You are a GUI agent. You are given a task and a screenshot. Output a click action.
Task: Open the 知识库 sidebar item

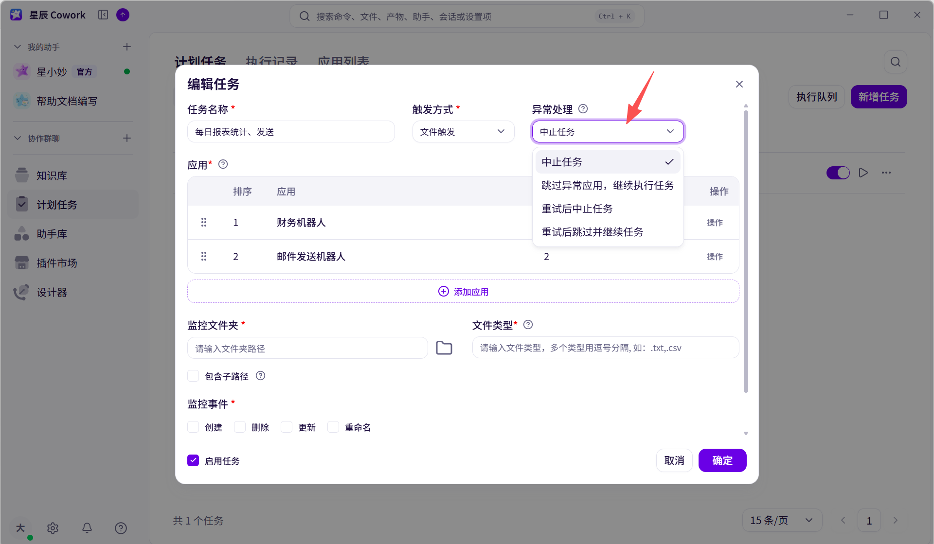pos(73,175)
